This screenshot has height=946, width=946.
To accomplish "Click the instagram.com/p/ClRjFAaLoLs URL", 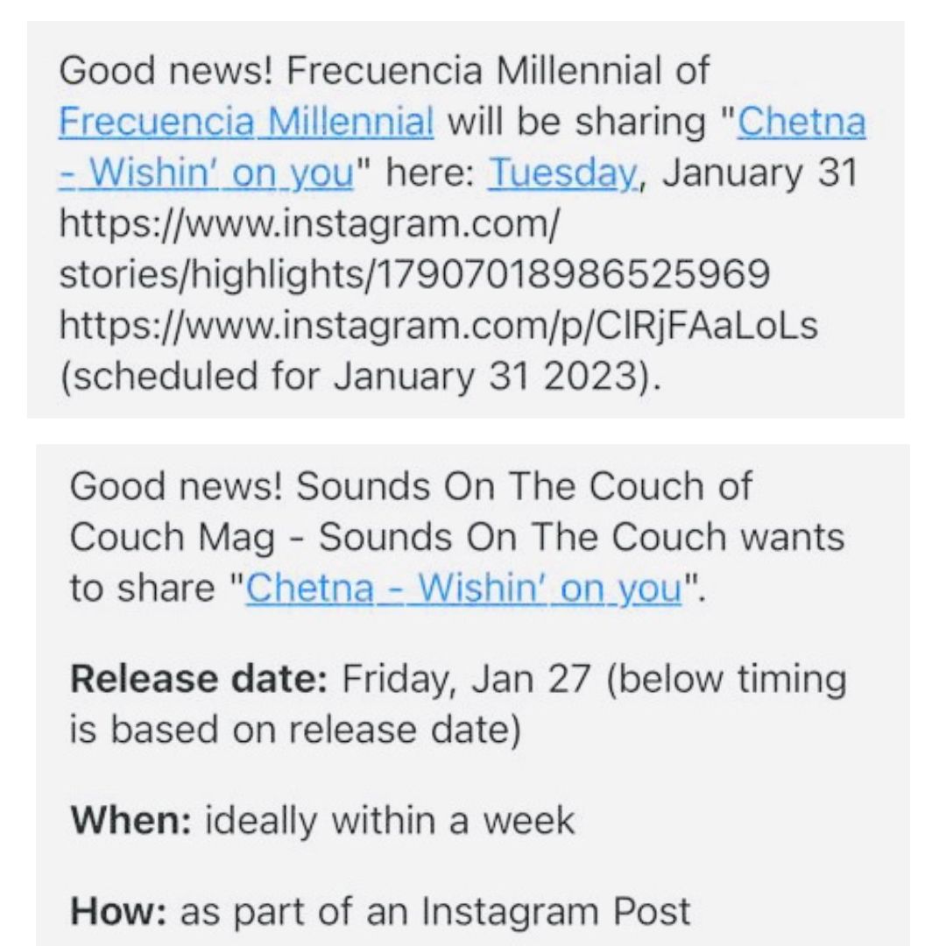I will tap(439, 325).
